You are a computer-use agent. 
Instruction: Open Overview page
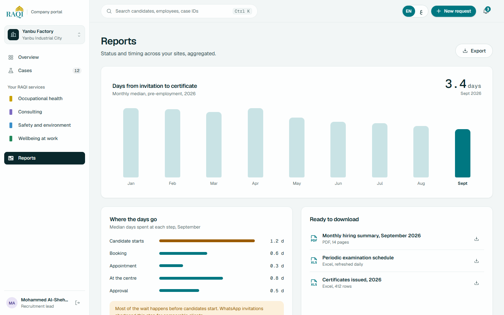[44, 57]
